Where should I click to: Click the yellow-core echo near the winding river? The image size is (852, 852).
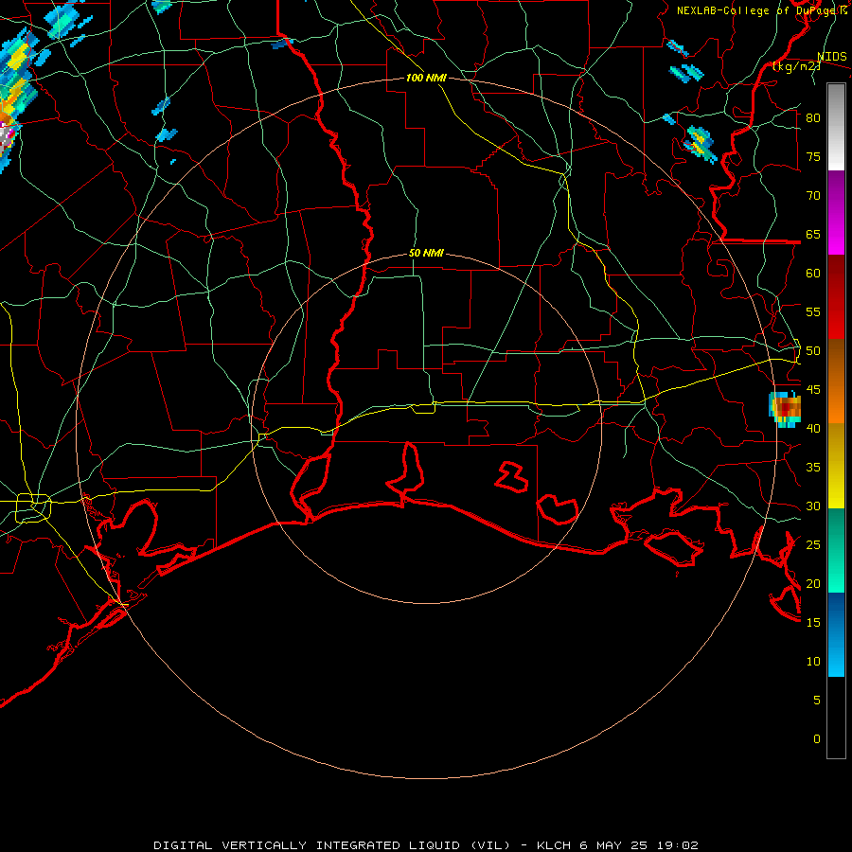[x=700, y=142]
